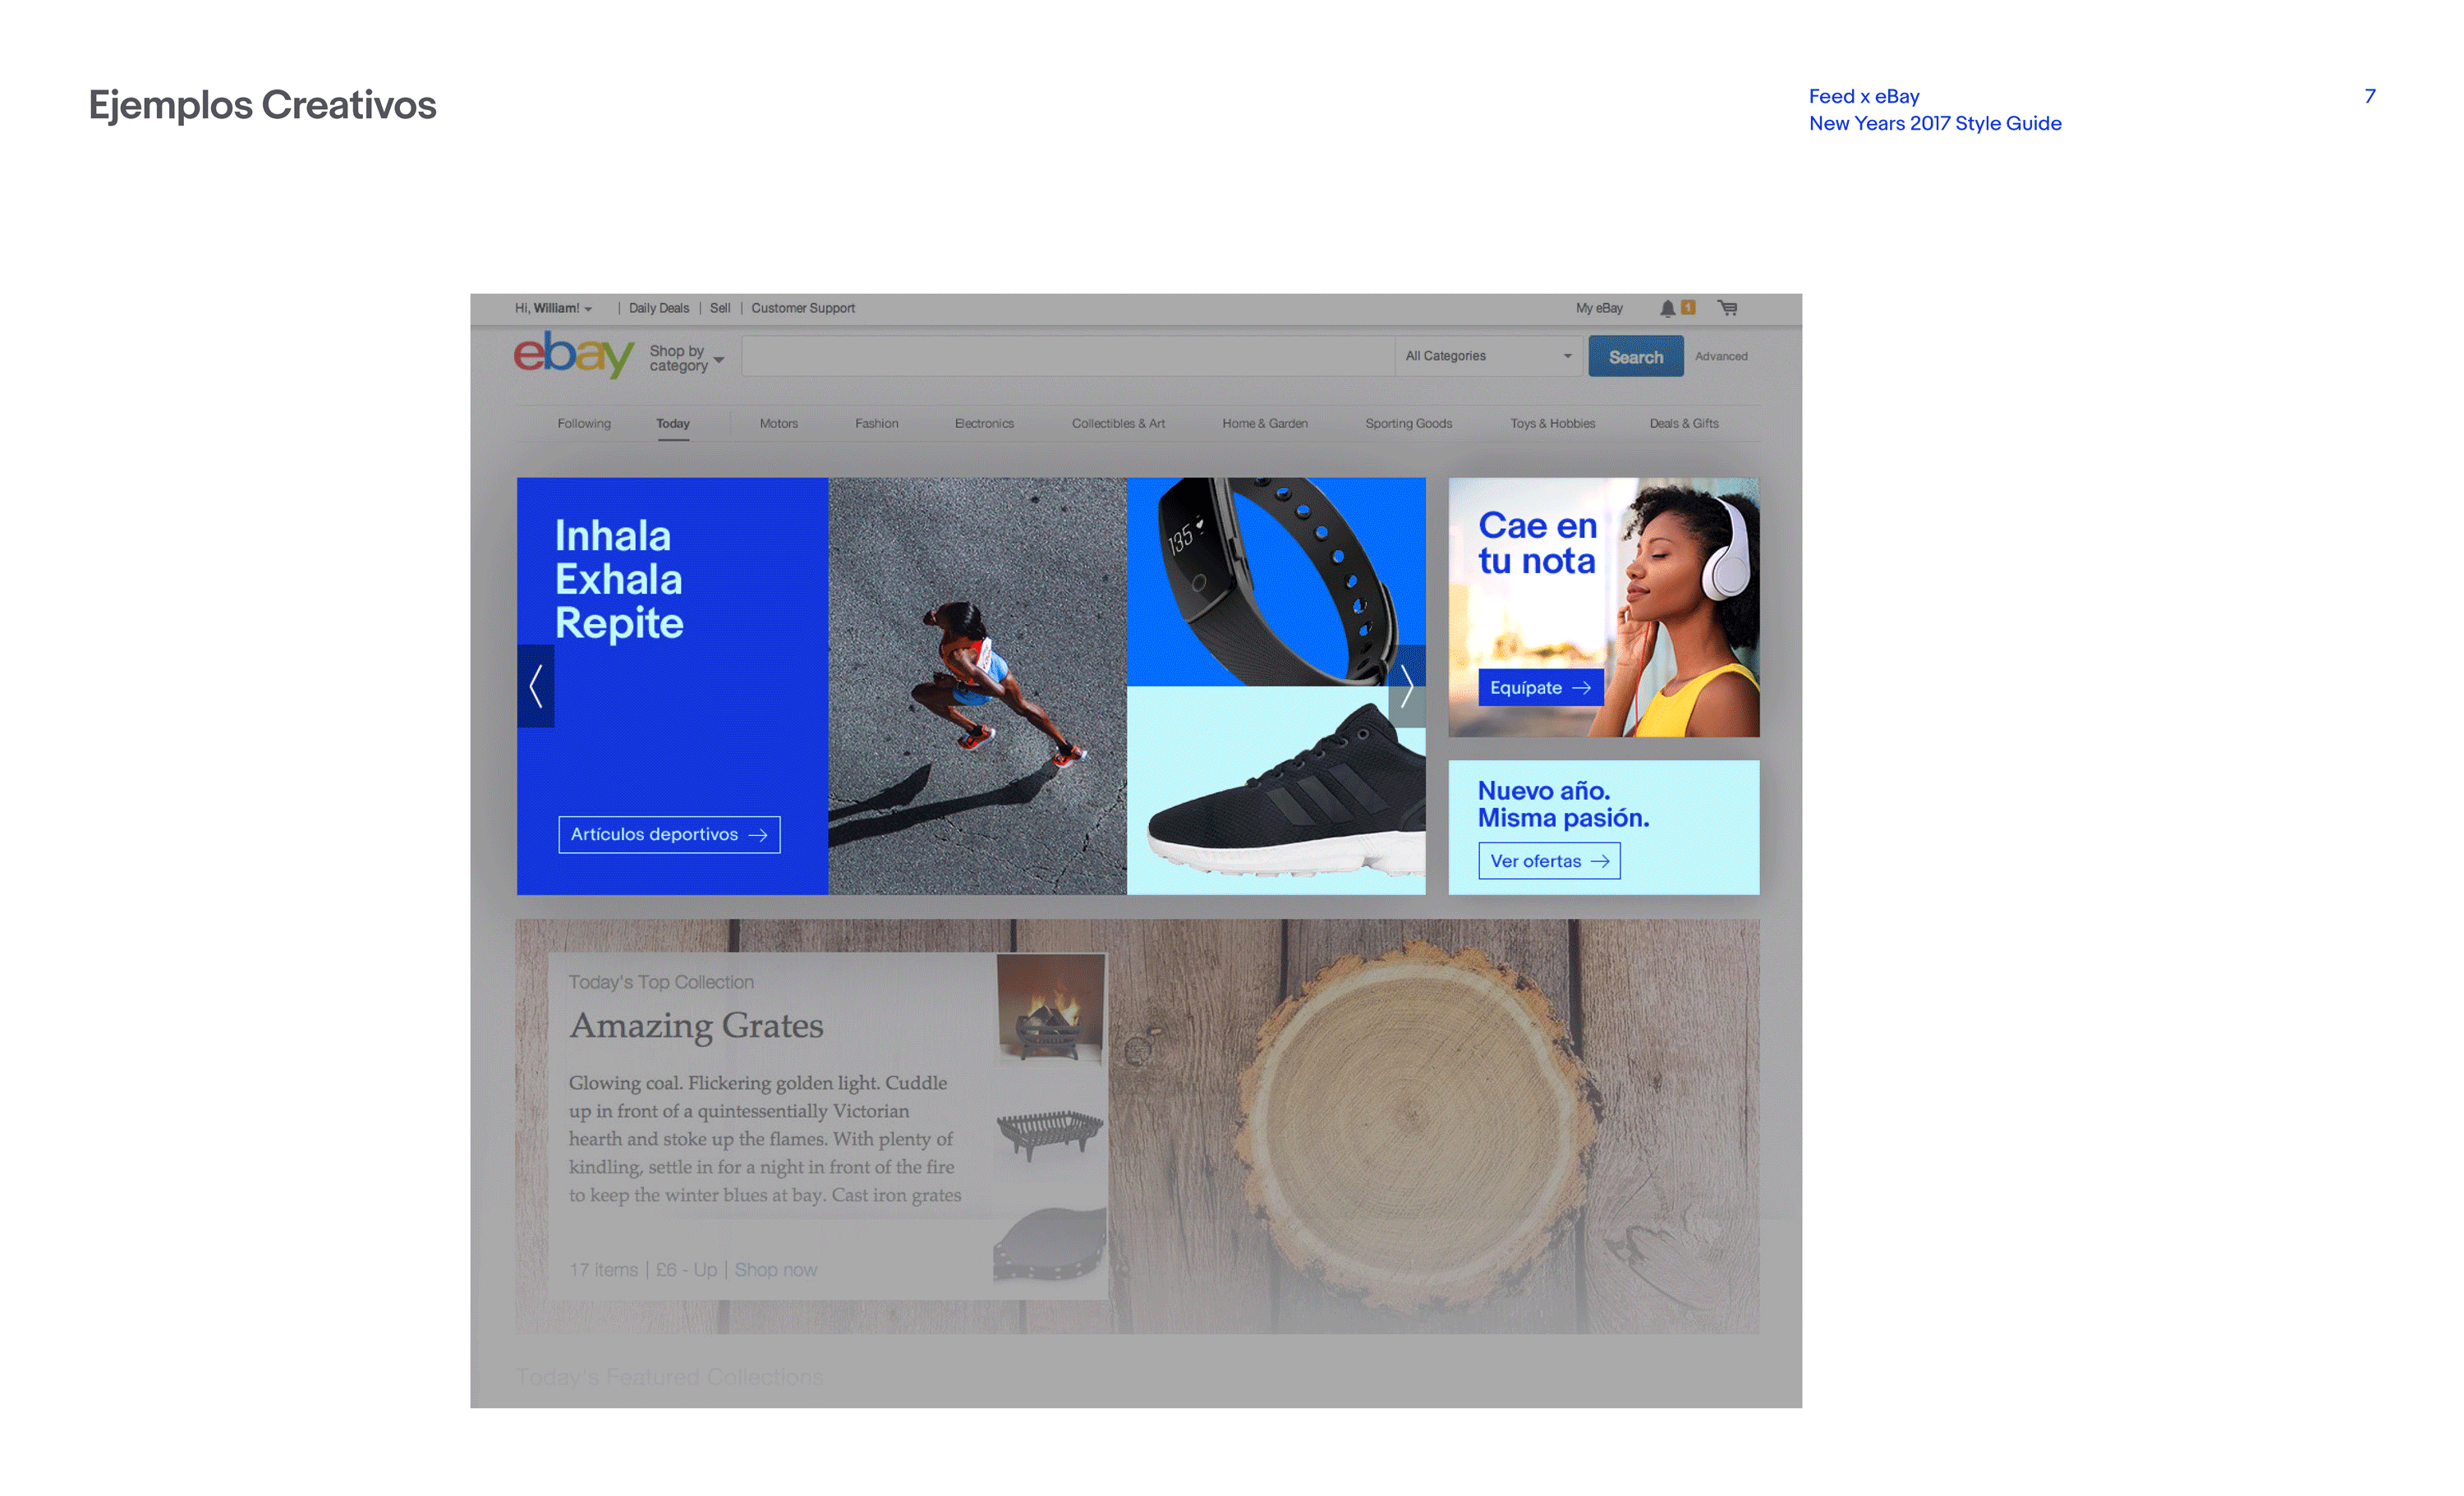Select the Sporting Goods tab
The height and width of the screenshot is (1496, 2464).
(1408, 423)
